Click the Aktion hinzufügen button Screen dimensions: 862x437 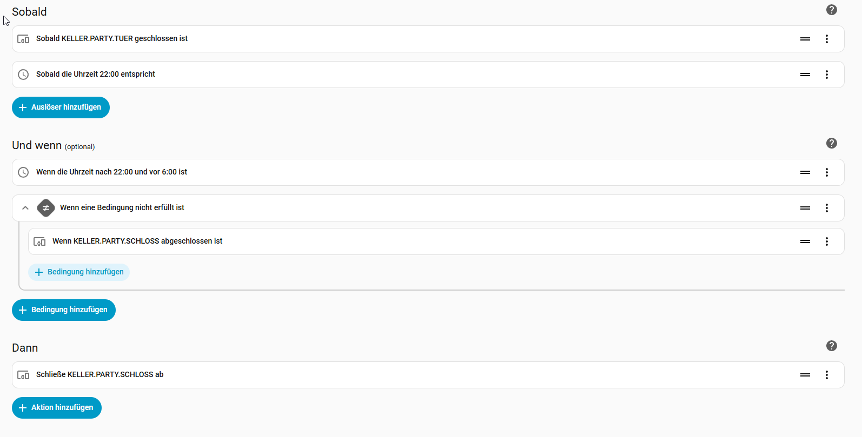click(x=57, y=408)
